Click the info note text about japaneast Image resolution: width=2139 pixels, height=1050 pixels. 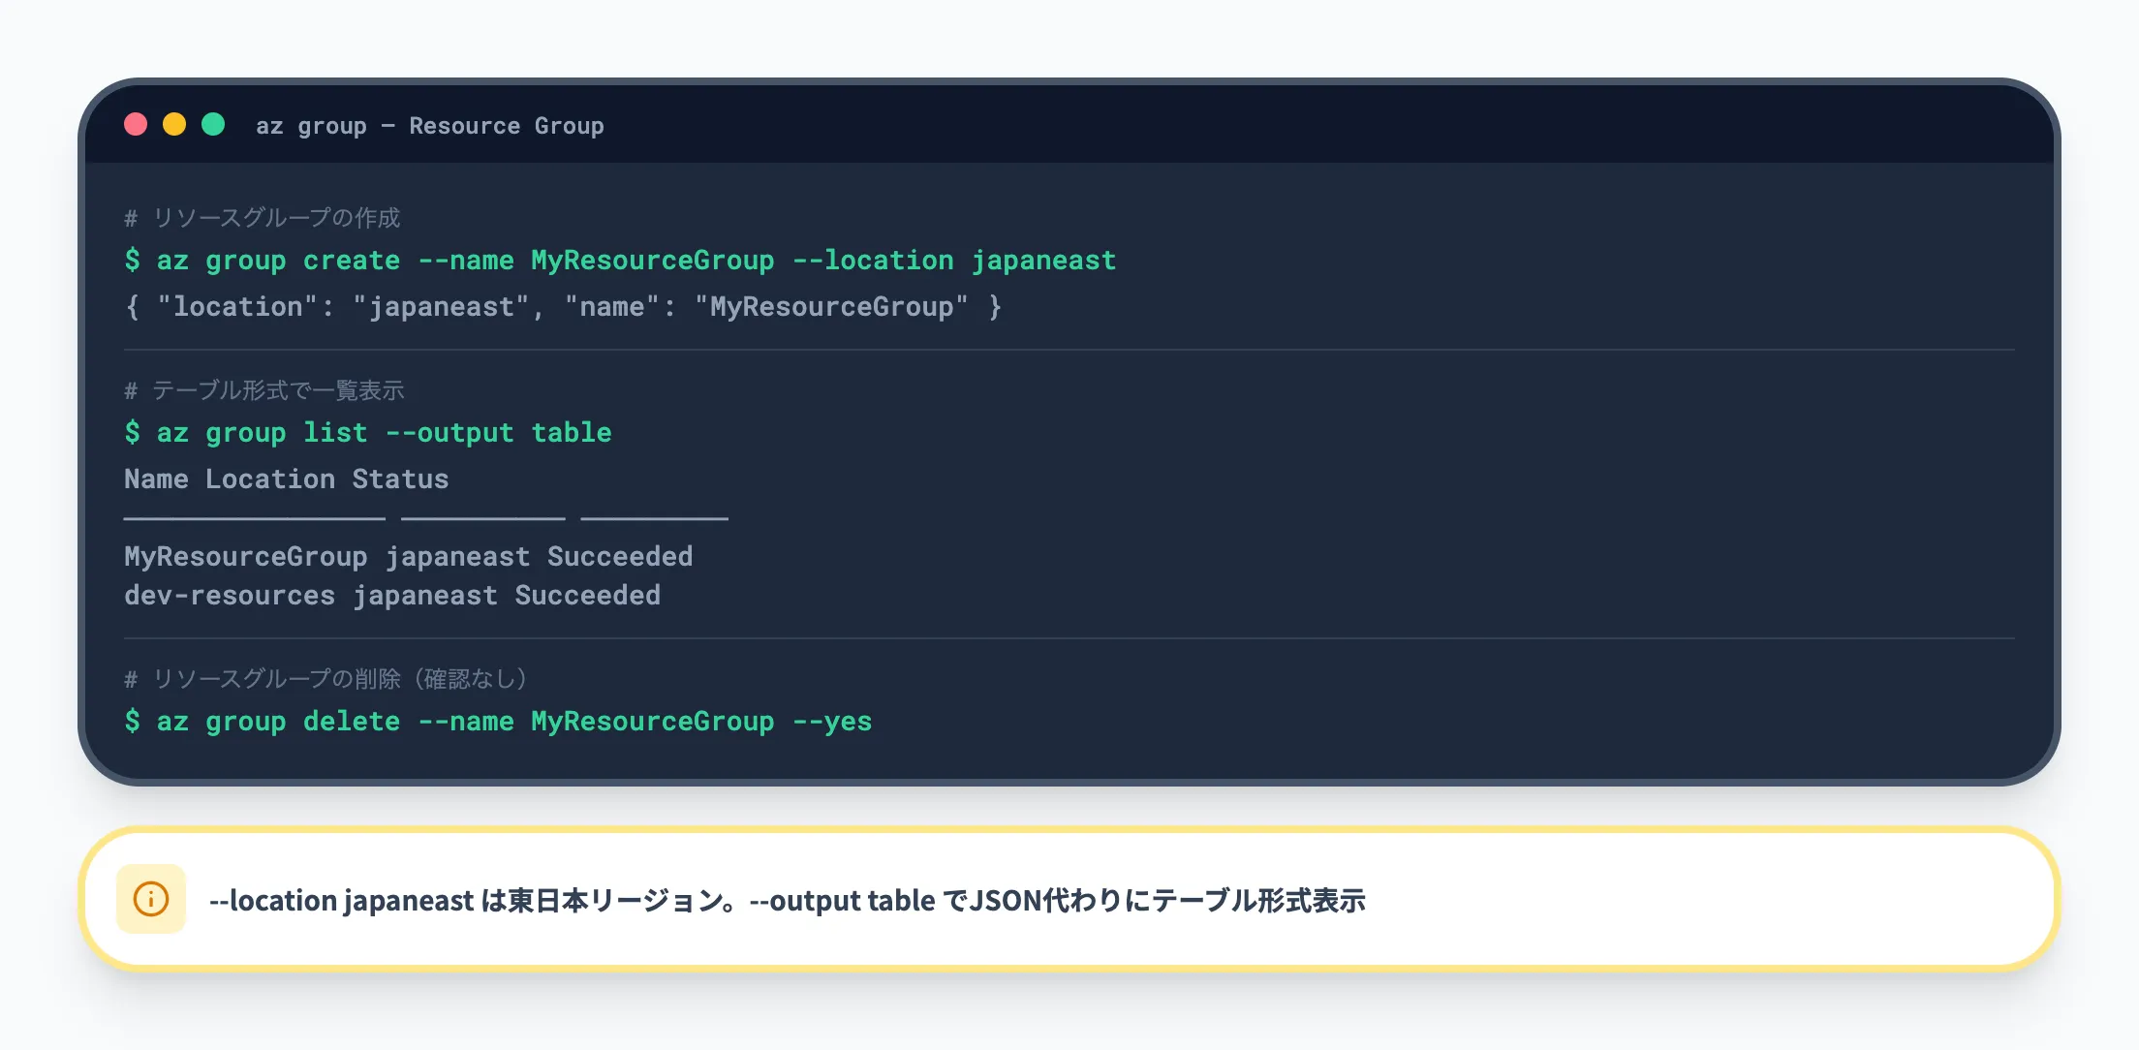point(787,901)
